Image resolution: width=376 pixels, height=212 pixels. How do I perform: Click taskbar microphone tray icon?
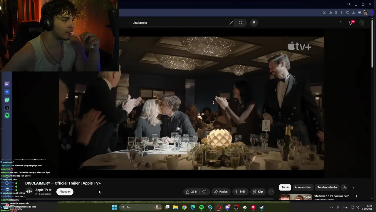[x=338, y=207]
